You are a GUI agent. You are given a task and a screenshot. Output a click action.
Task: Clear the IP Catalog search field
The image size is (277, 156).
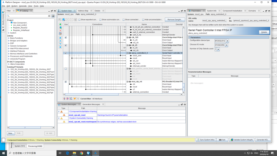pos(49,16)
